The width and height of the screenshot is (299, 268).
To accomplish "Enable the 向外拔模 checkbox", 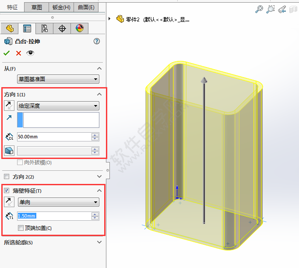I will click(x=20, y=162).
